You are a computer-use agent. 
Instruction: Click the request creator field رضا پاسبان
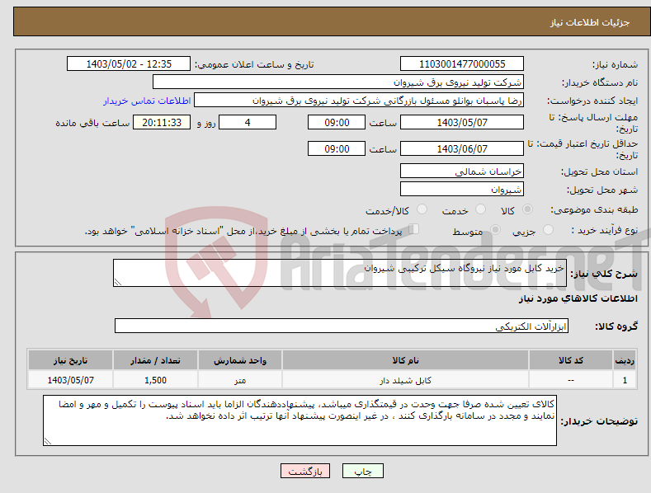pyautogui.click(x=359, y=100)
